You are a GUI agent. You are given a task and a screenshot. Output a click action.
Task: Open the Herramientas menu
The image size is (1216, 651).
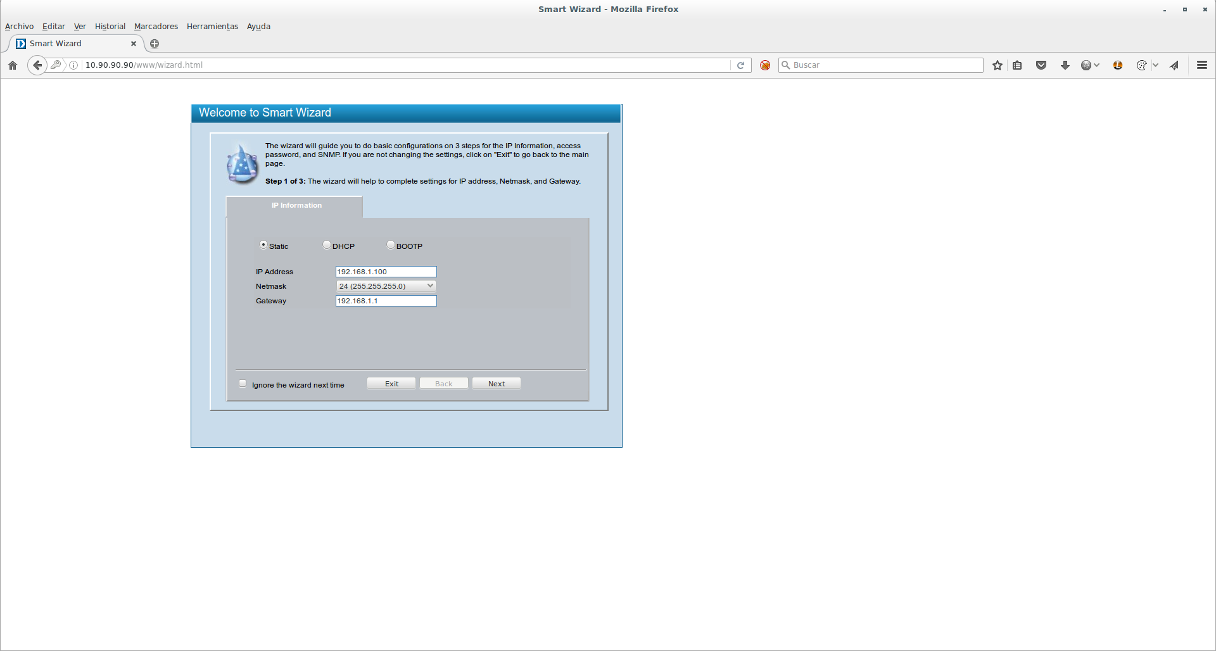coord(212,27)
